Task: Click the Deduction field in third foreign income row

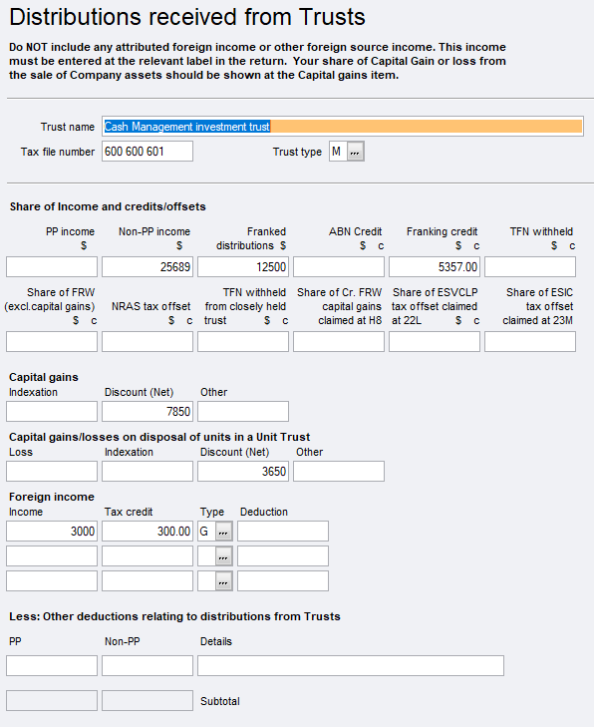Action: [x=283, y=581]
